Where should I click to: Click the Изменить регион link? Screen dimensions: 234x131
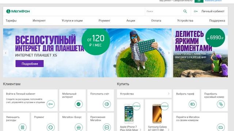click(213, 1)
